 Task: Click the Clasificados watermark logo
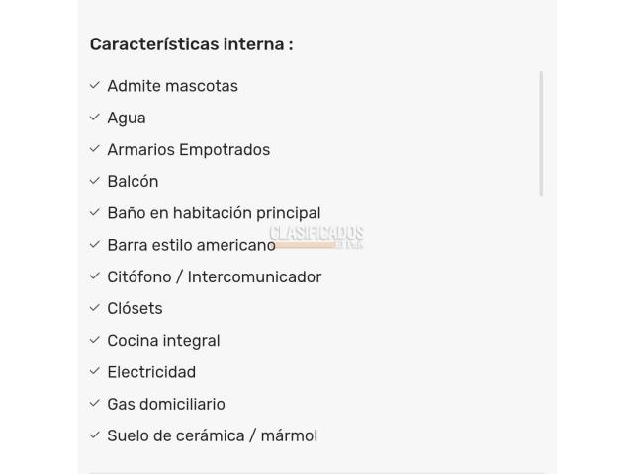point(316,237)
